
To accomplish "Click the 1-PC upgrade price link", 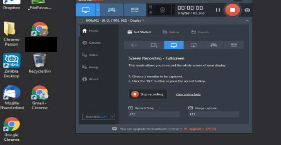I will pyautogui.click(x=198, y=129).
